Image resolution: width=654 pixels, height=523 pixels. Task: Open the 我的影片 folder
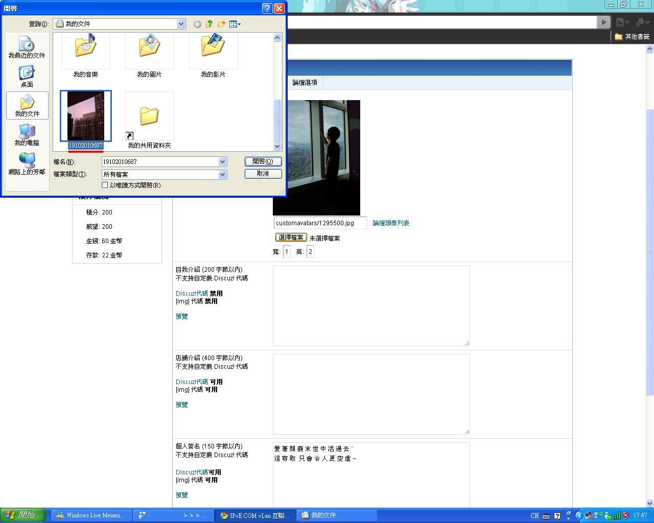[x=213, y=56]
